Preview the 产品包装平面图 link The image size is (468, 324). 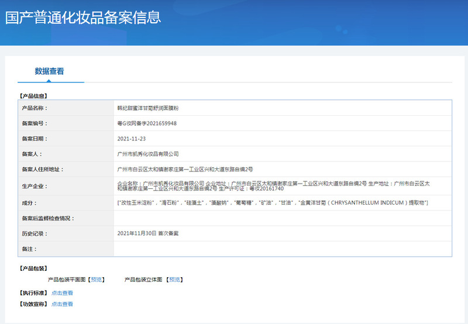pyautogui.click(x=97, y=280)
